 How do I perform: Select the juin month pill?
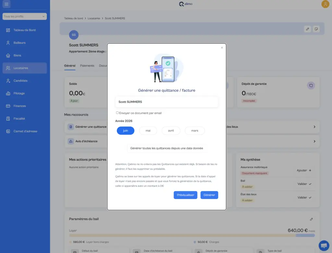pyautogui.click(x=125, y=131)
